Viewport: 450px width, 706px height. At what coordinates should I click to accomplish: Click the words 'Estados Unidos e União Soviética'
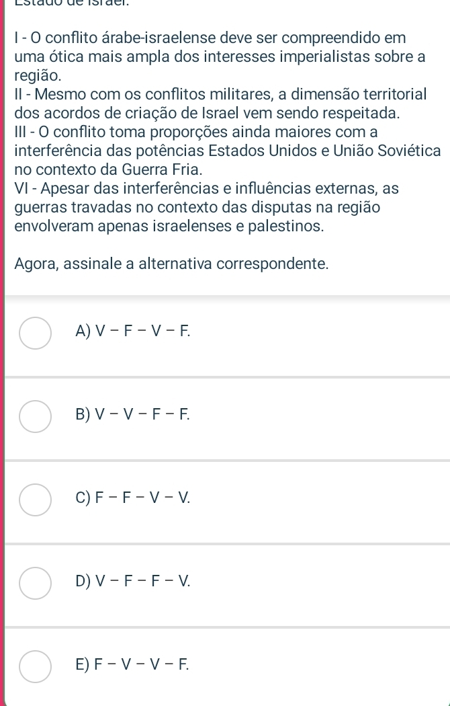355,151
